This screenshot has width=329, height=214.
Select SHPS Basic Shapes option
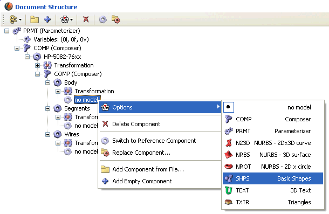pos(273,178)
